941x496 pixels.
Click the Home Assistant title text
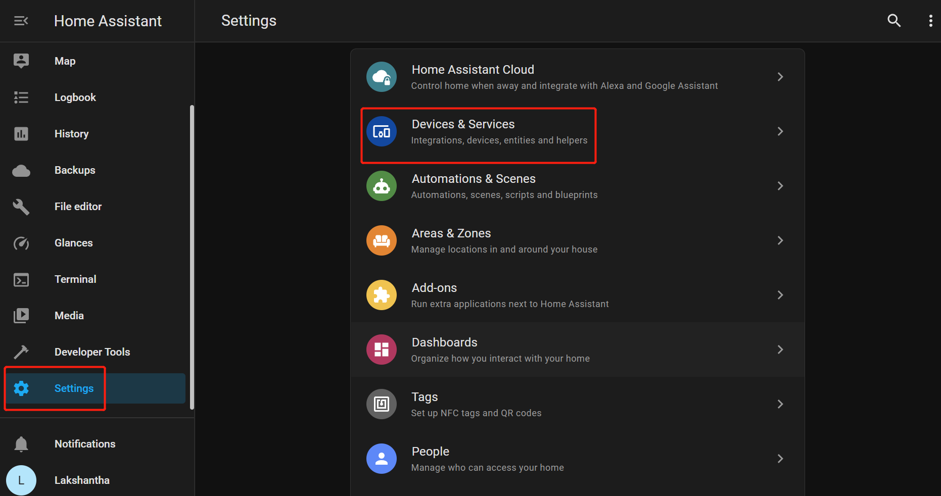(x=108, y=21)
